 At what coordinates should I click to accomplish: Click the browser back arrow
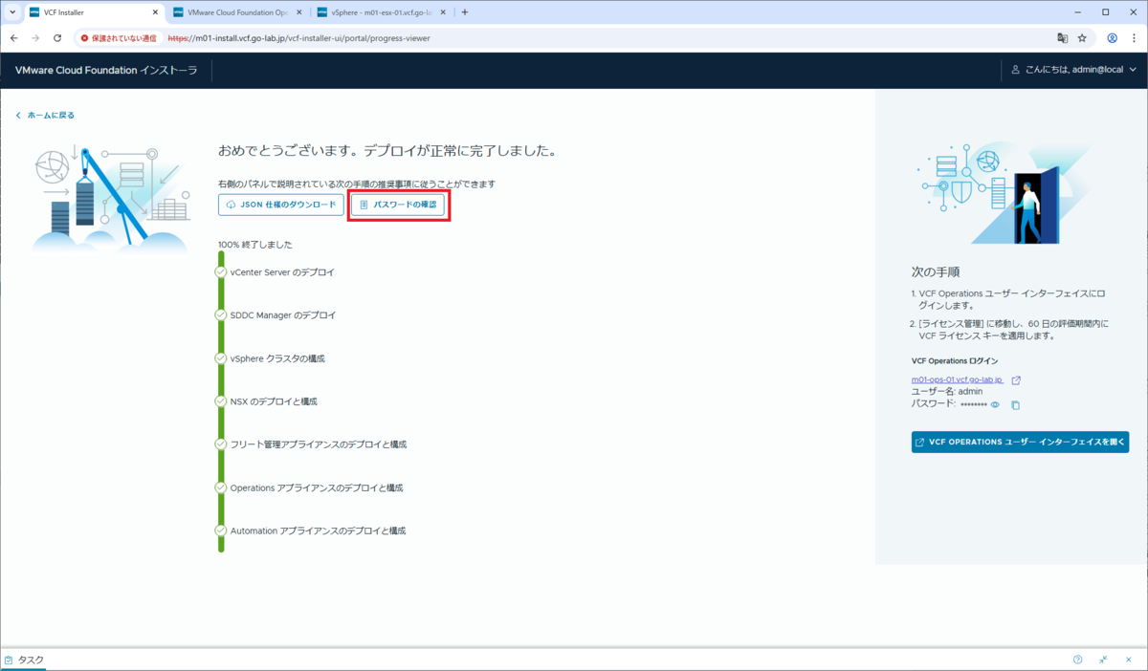pos(13,38)
